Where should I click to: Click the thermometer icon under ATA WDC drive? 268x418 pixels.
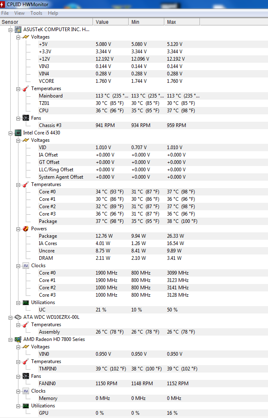(x=25, y=325)
